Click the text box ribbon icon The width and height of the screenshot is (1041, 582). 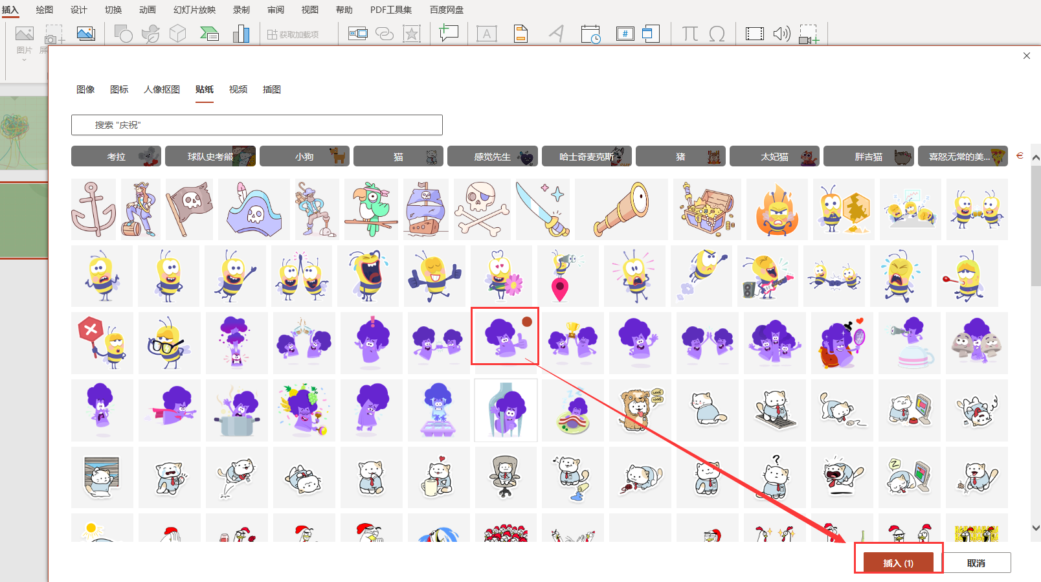[487, 33]
